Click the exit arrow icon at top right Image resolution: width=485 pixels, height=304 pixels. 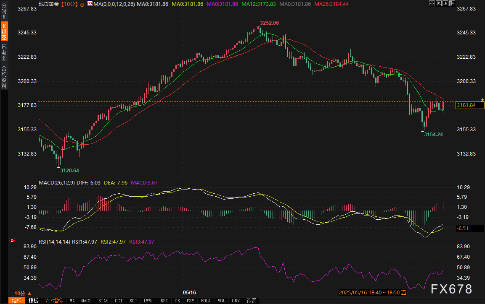pyautogui.click(x=452, y=3)
